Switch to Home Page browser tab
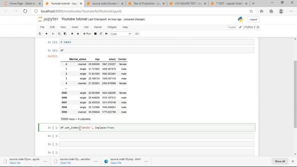 pyautogui.click(x=22, y=3)
